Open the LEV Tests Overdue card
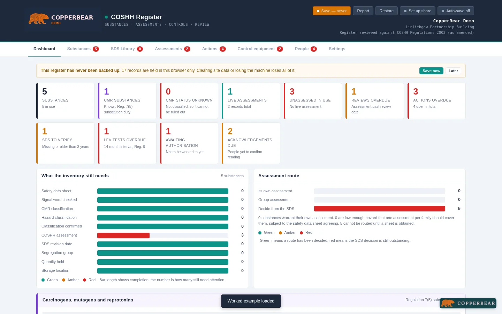 127,143
